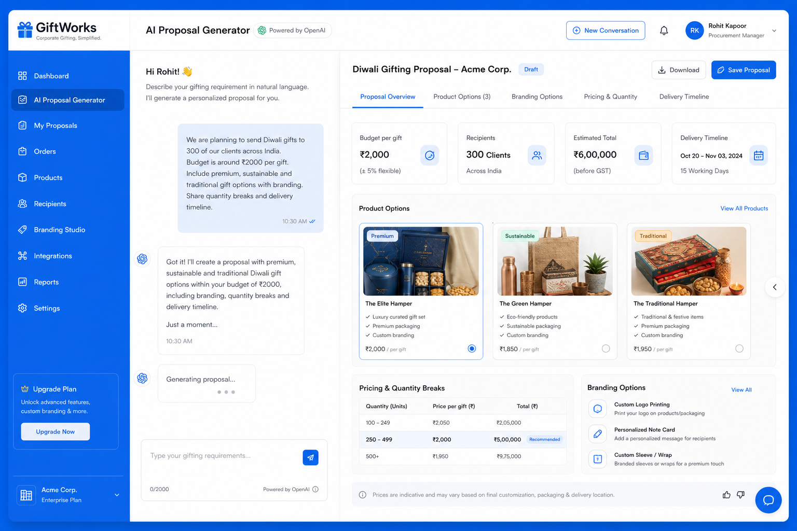Click the disclaimer info icon near prices note

[x=363, y=495]
